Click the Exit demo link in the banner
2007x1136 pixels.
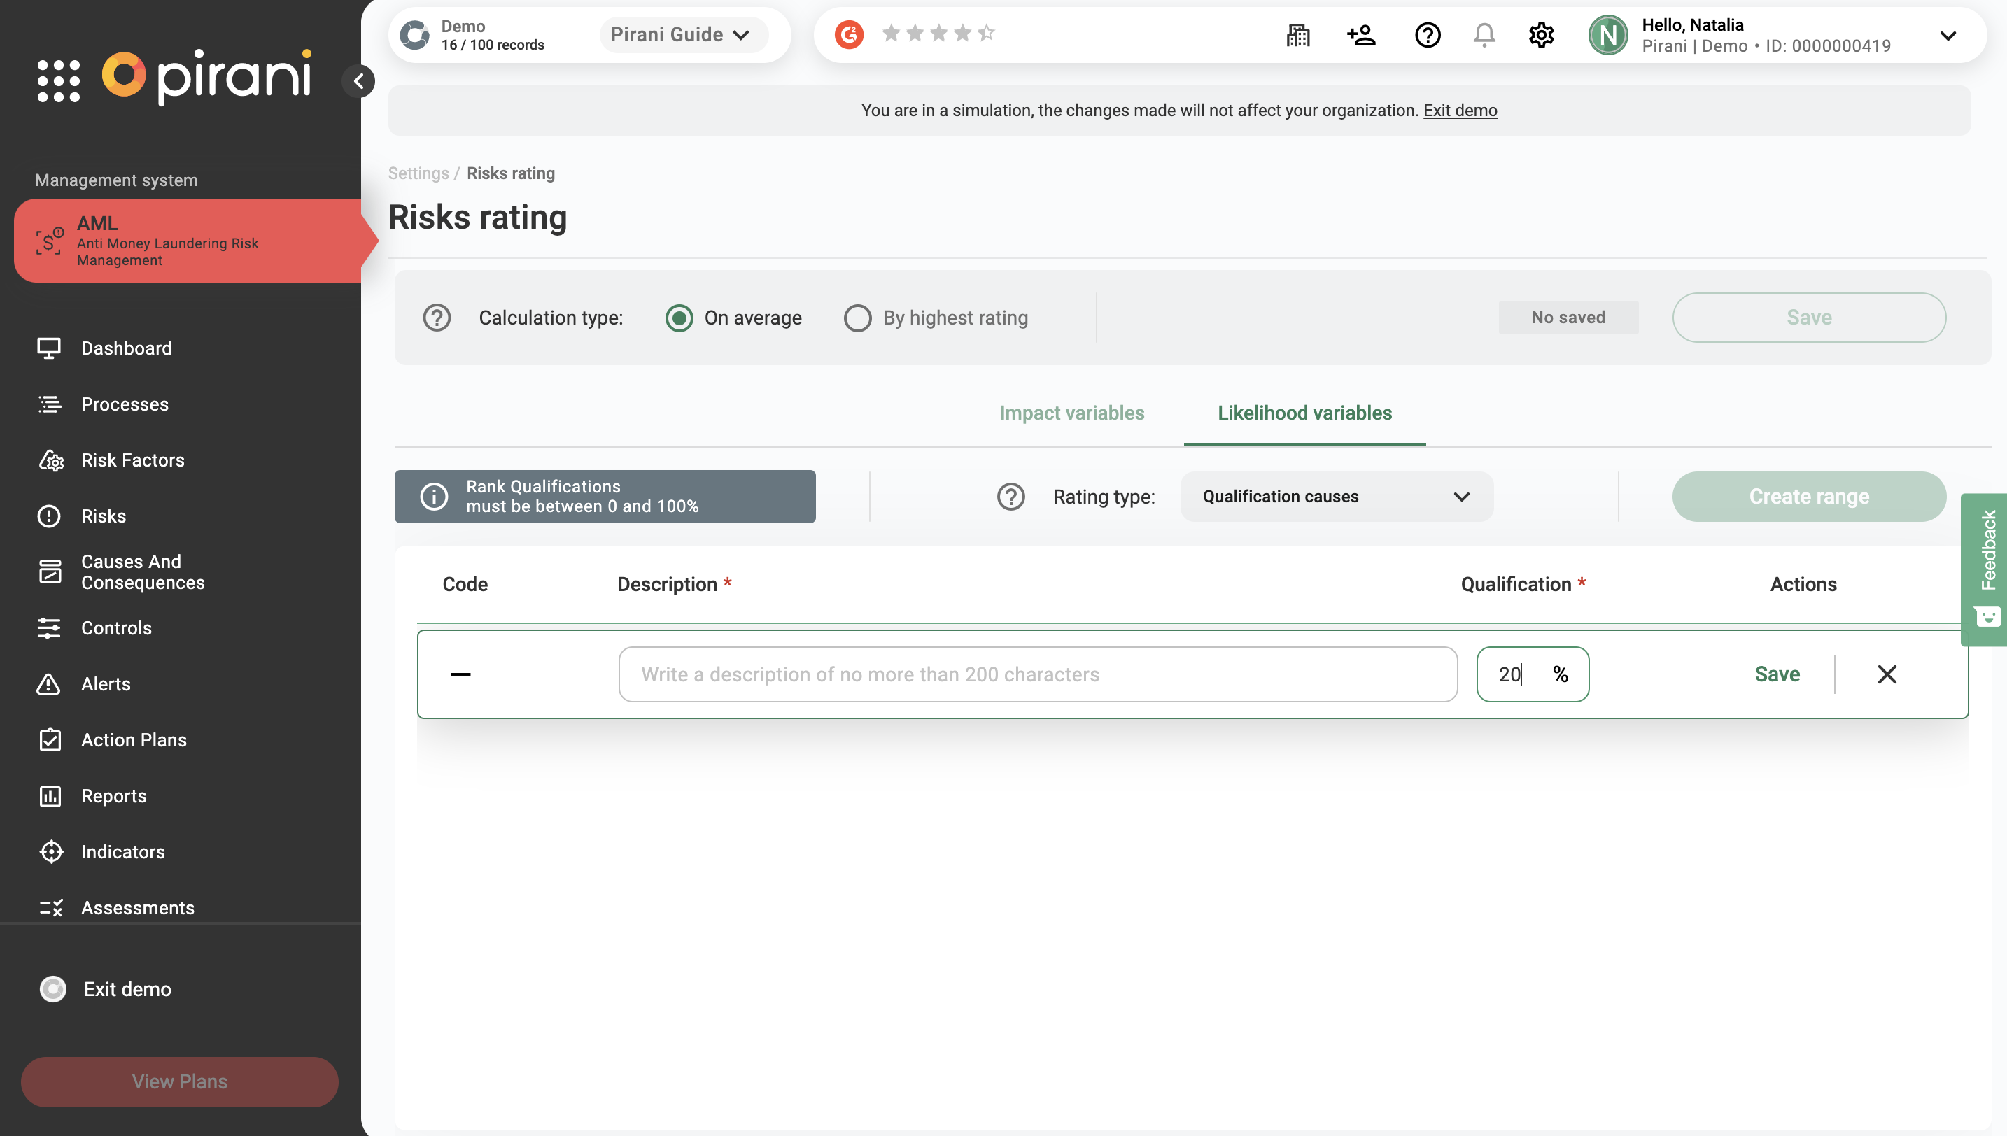(1460, 110)
